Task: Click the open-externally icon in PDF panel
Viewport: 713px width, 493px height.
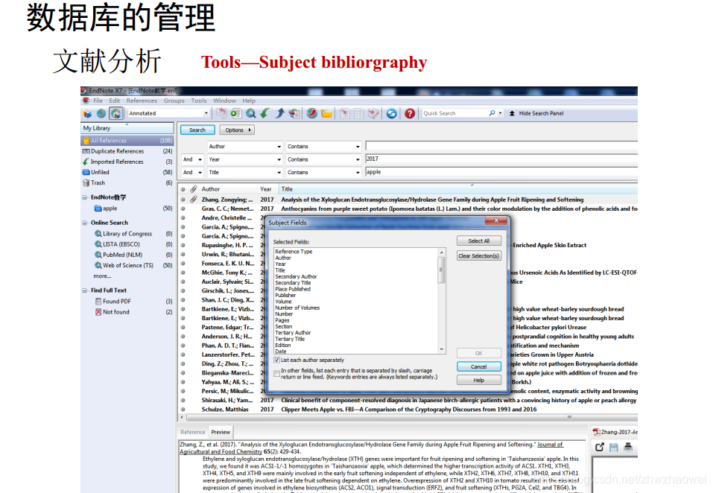Action: (599, 447)
